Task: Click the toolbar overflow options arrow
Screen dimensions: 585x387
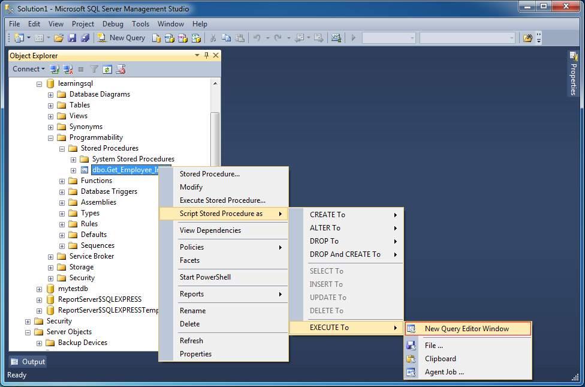Action: (538, 38)
